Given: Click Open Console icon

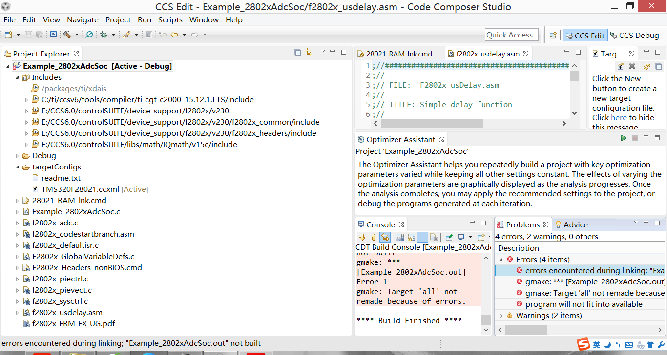Looking at the screenshot, I should (481, 237).
